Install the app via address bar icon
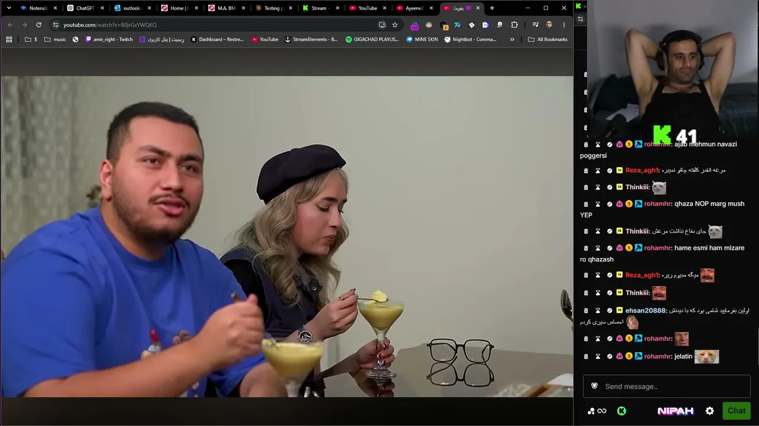Image resolution: width=759 pixels, height=426 pixels. tap(382, 25)
